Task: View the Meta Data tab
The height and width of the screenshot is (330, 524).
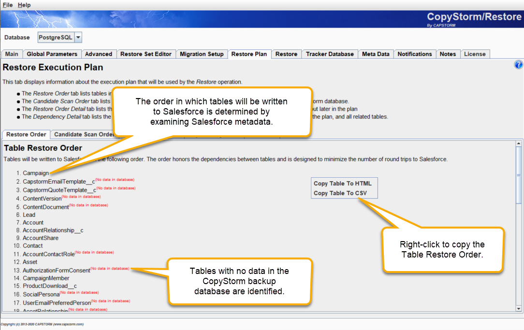Action: [376, 54]
